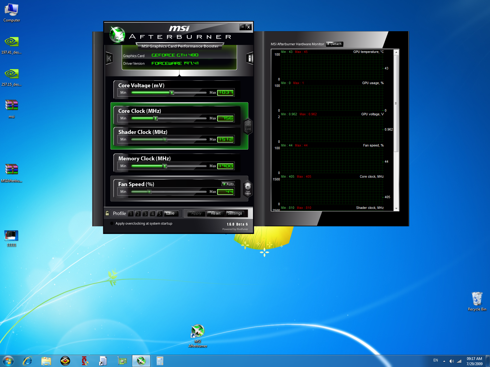Click the Core Voltage slider handle
This screenshot has height=367, width=490.
click(172, 92)
